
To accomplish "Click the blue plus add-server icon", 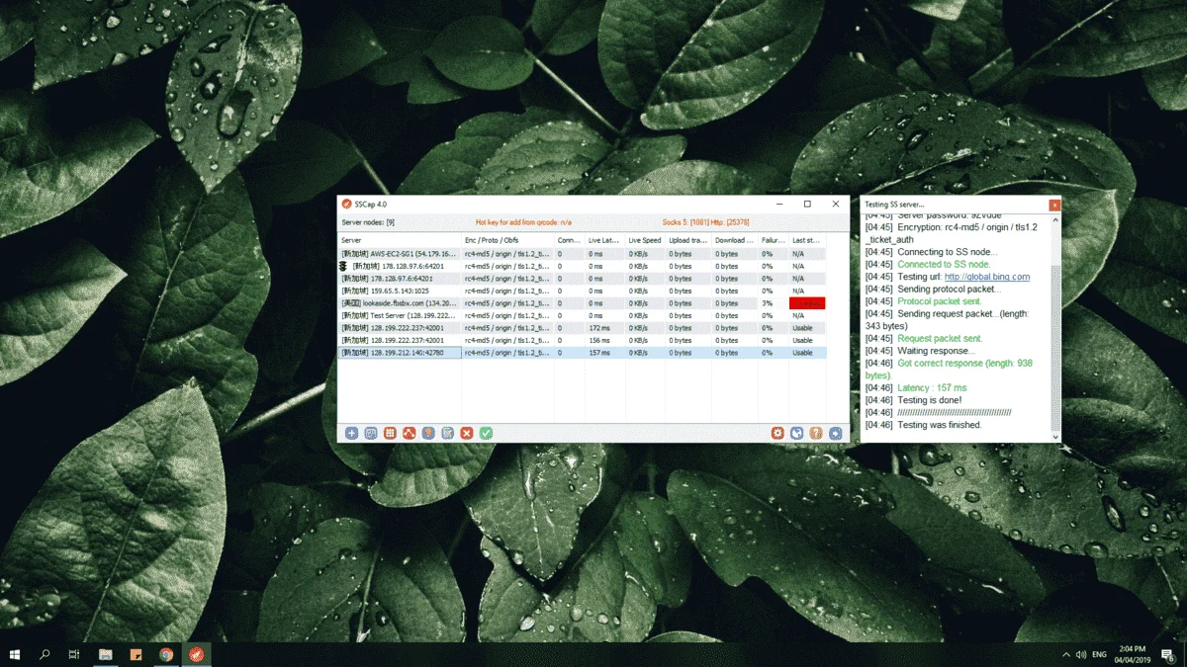I will 351,433.
